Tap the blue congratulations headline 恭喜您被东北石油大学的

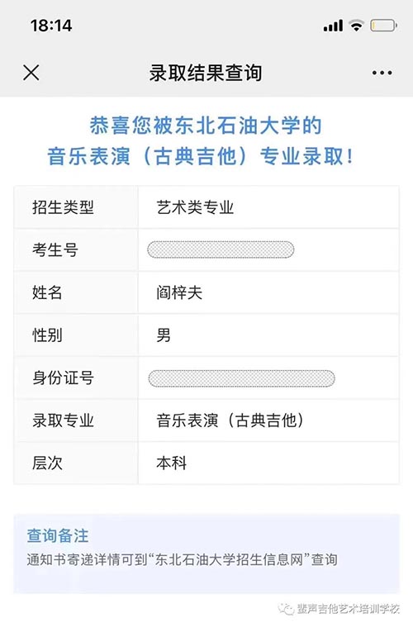pyautogui.click(x=206, y=126)
